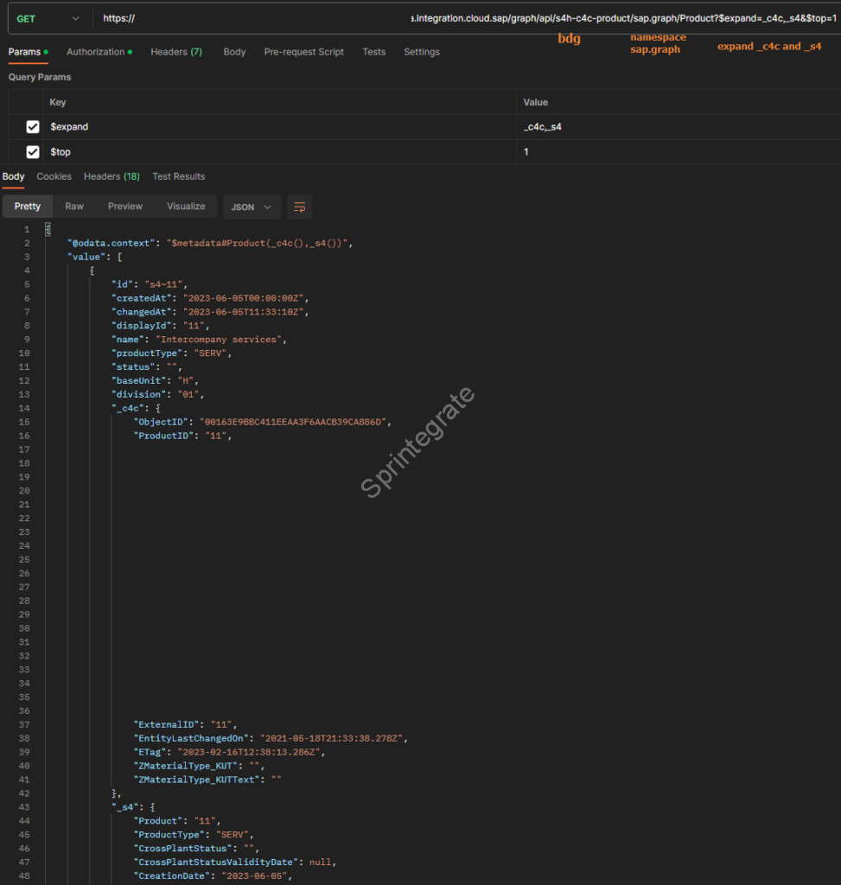Open the request Settings tab
Image resolution: width=841 pixels, height=885 pixels.
pyautogui.click(x=421, y=52)
